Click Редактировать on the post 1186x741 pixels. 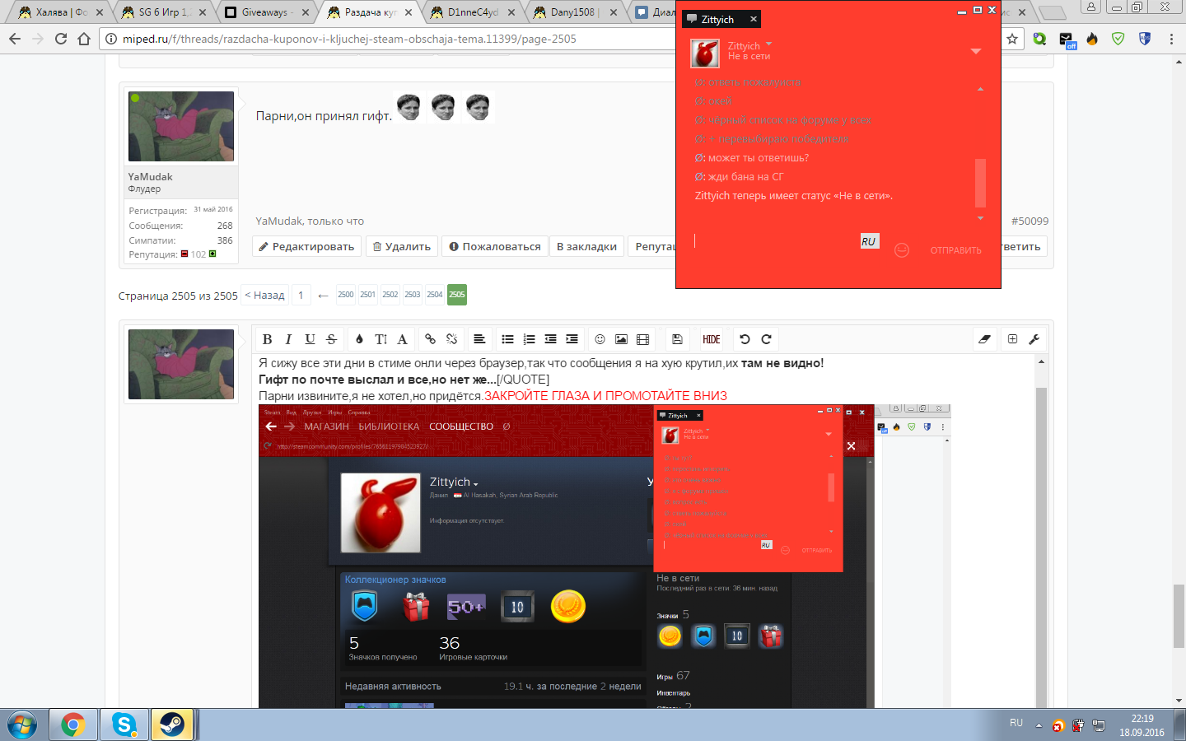(x=306, y=246)
